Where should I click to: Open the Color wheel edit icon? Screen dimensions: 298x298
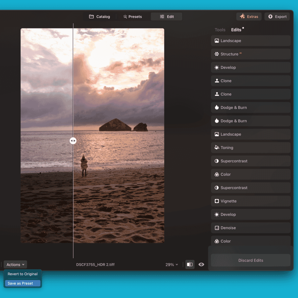217,174
